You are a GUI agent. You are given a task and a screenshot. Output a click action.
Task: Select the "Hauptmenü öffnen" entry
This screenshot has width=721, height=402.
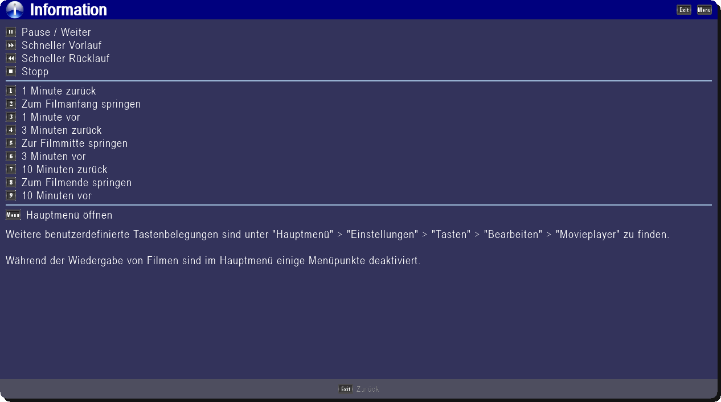[x=69, y=215]
